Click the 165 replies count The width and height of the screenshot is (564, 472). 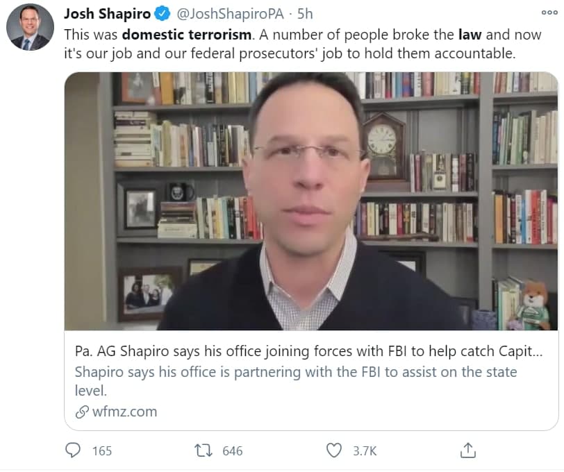coord(102,450)
